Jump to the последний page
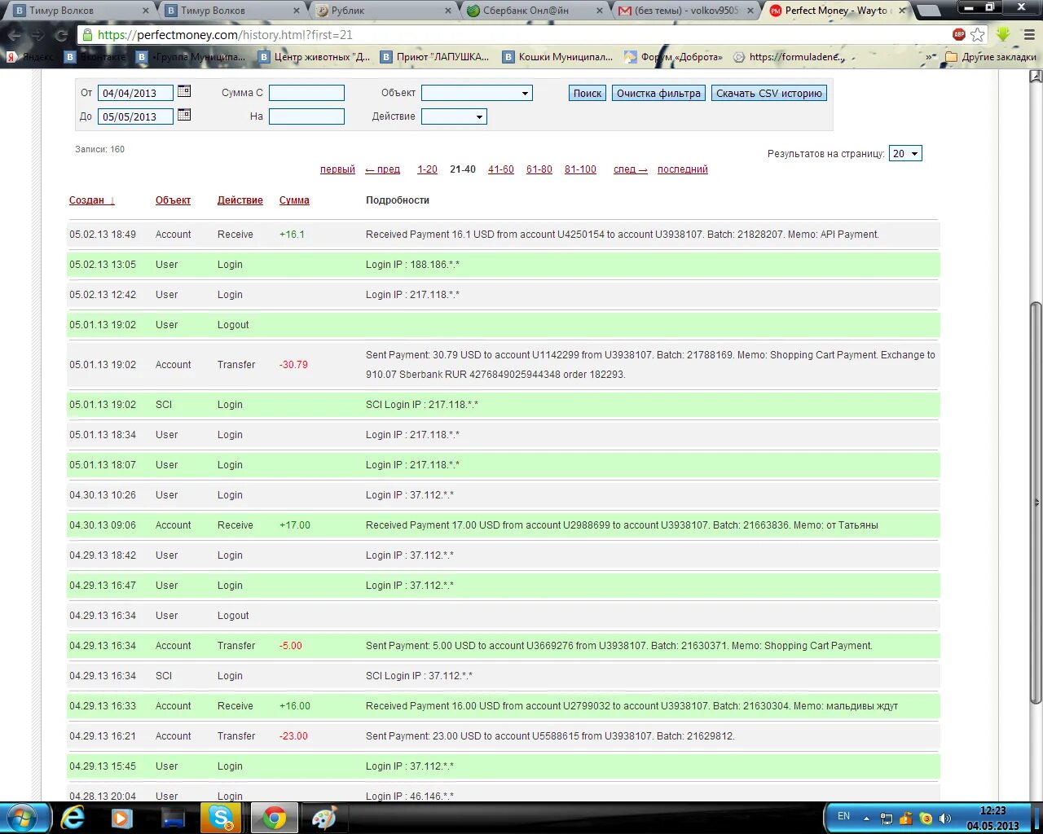This screenshot has height=834, width=1043. [x=683, y=169]
